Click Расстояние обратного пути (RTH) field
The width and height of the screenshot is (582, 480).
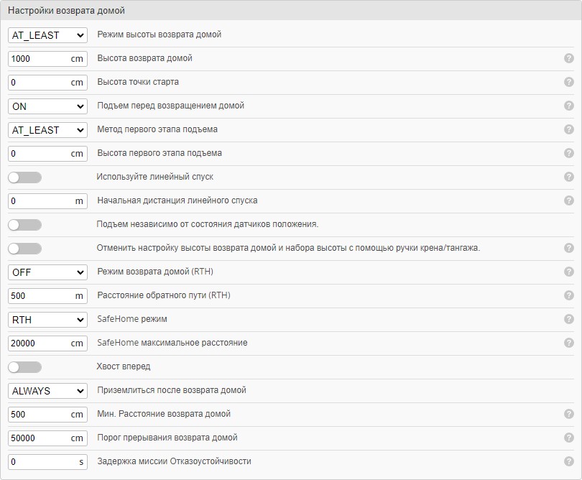39,295
